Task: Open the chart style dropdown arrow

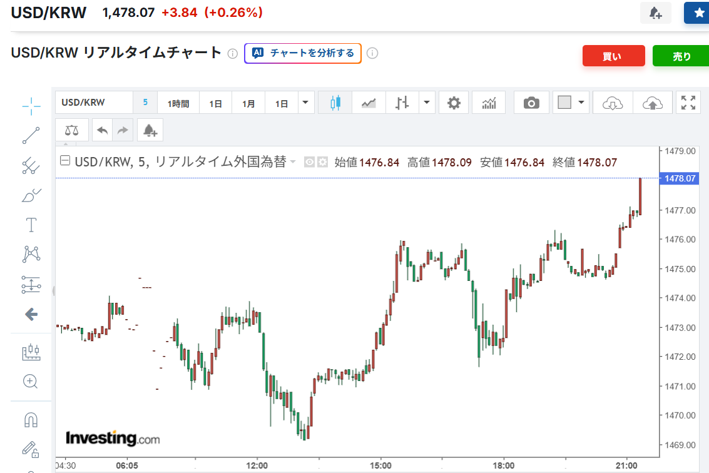Action: coord(427,103)
